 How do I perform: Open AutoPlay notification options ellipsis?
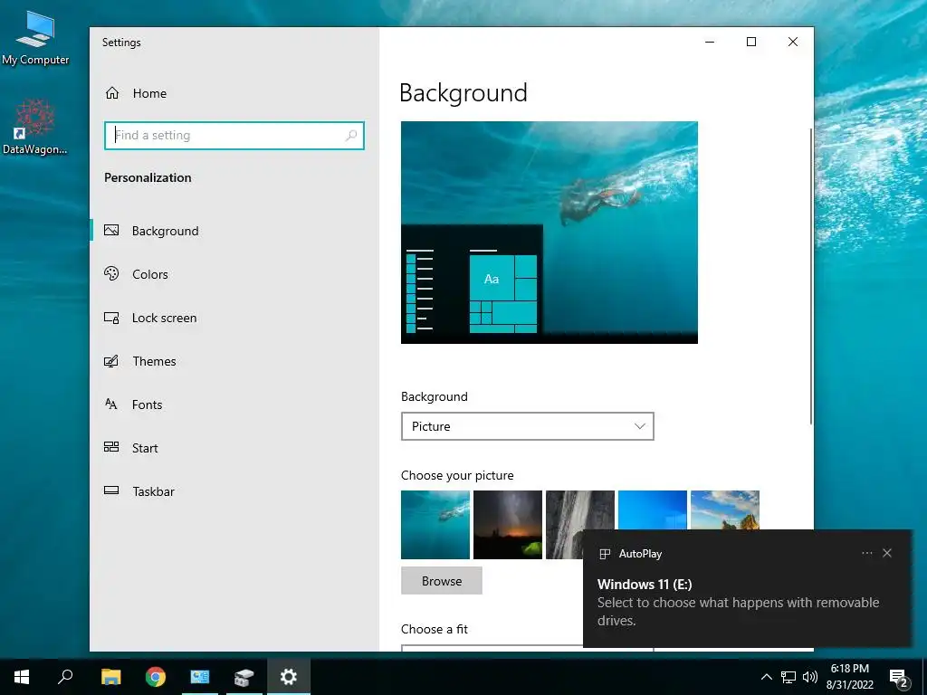coord(866,553)
